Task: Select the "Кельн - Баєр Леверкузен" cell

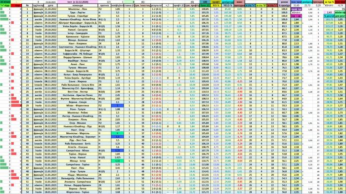Action: pyautogui.click(x=78, y=75)
